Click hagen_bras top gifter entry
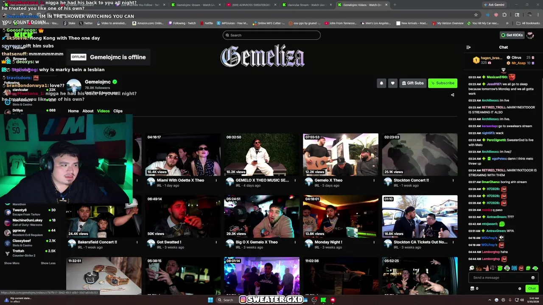 488,60
